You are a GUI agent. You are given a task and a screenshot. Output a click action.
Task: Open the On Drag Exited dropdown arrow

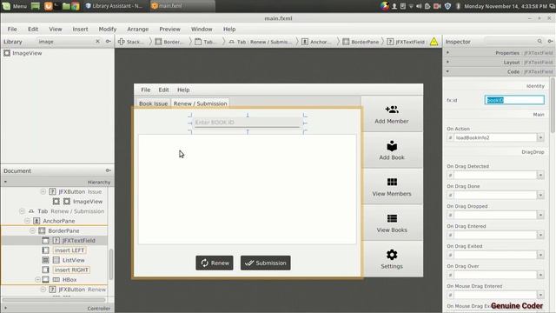[x=540, y=255]
